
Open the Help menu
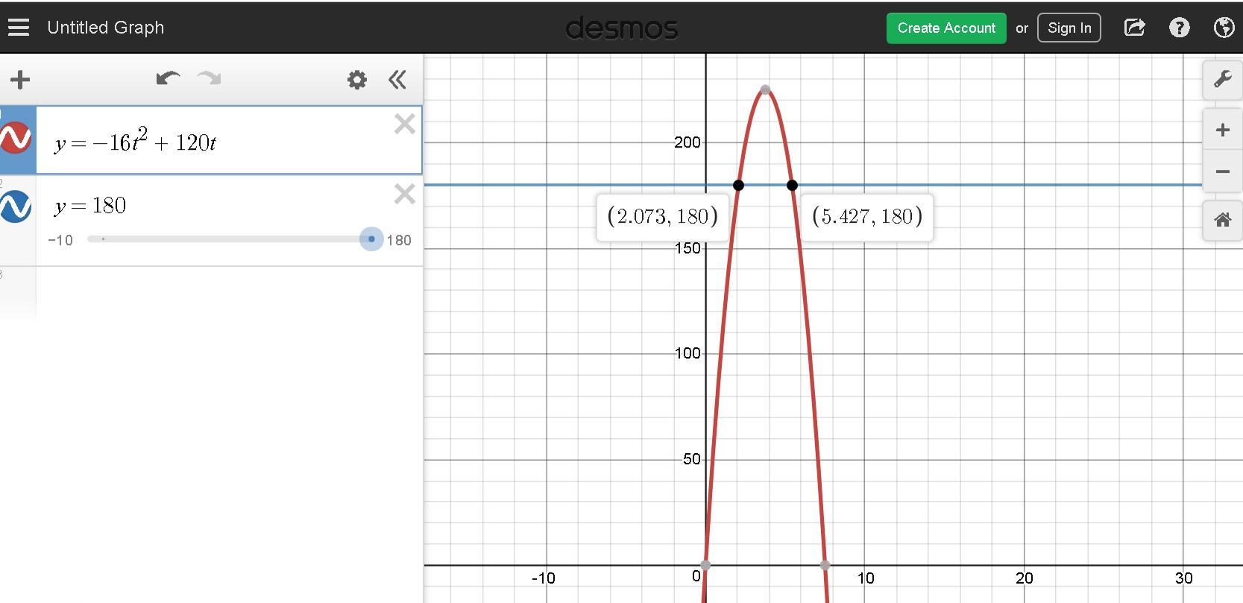(1179, 28)
